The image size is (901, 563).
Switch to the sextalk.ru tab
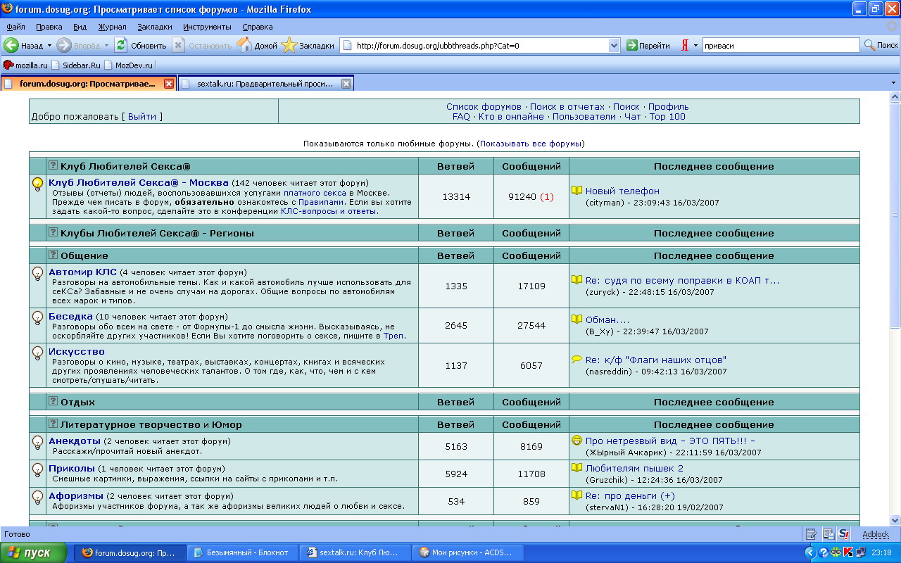pyautogui.click(x=264, y=84)
